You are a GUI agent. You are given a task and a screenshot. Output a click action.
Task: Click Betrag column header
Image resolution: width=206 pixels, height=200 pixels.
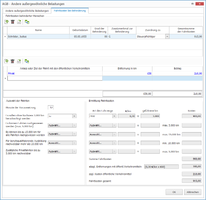(x=177, y=69)
